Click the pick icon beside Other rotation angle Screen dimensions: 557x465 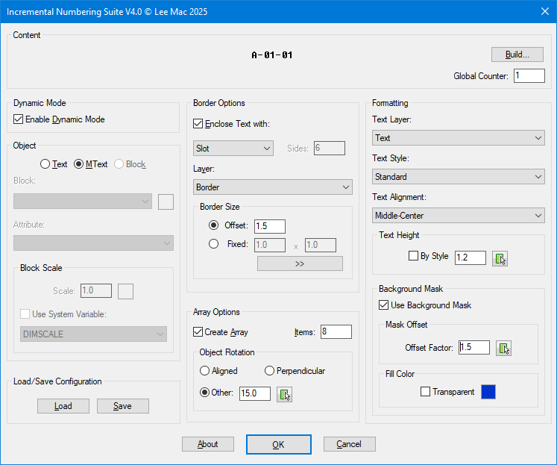(x=284, y=394)
